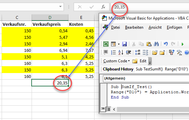Click the 'End Sub' code line
189x120 pixels.
[120, 97]
